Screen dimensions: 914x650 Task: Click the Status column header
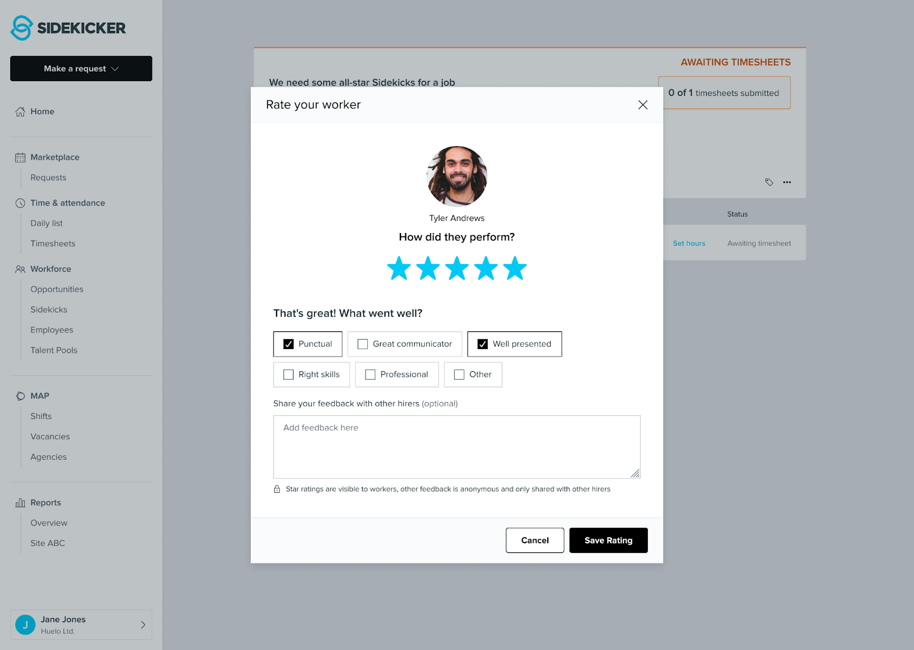737,214
